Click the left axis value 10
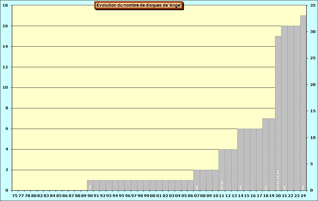318x201 pixels. click(x=5, y=87)
